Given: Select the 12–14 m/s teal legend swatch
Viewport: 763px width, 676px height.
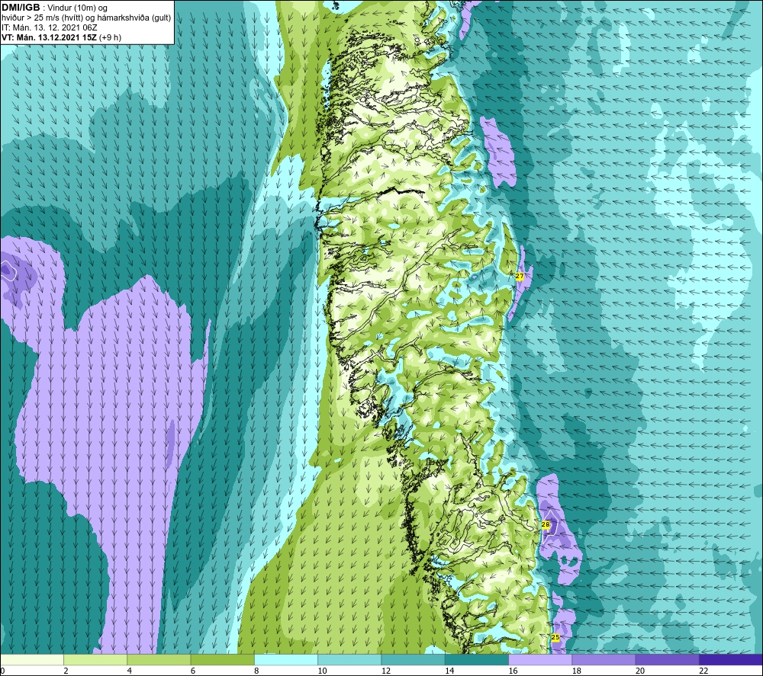Looking at the screenshot, I should point(413,659).
